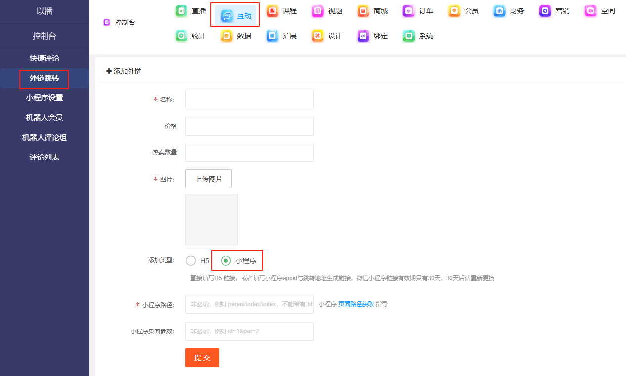
Task: Click the 名称 name input field
Action: coord(249,99)
